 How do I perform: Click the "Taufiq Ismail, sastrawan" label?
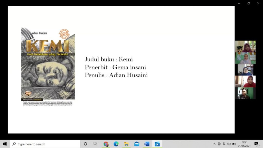tap(32, 100)
